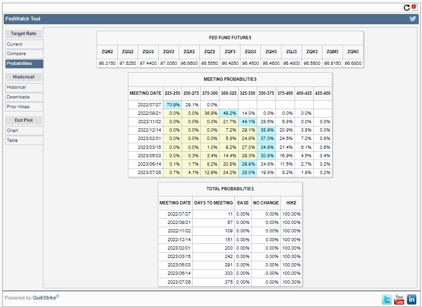Image resolution: width=422 pixels, height=307 pixels.
Task: Click the Twitter bird in FedWatch header
Action: tap(413, 19)
